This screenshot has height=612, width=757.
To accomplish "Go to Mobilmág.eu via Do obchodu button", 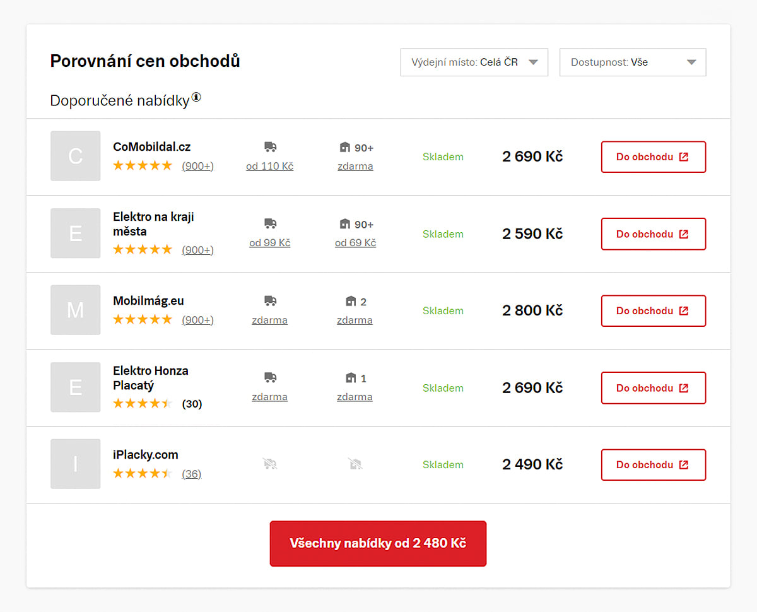I will (654, 311).
